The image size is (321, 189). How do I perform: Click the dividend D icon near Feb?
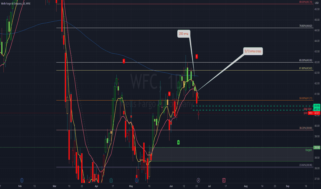tap(22, 180)
